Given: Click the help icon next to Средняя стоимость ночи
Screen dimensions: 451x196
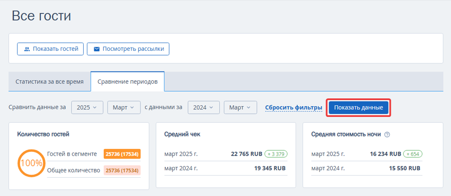Looking at the screenshot, I should pos(387,134).
